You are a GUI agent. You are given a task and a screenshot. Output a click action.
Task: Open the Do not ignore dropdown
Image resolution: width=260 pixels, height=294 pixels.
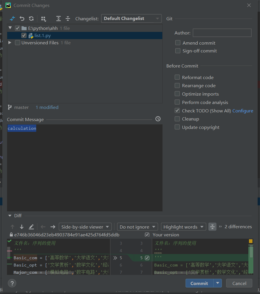coord(137,227)
